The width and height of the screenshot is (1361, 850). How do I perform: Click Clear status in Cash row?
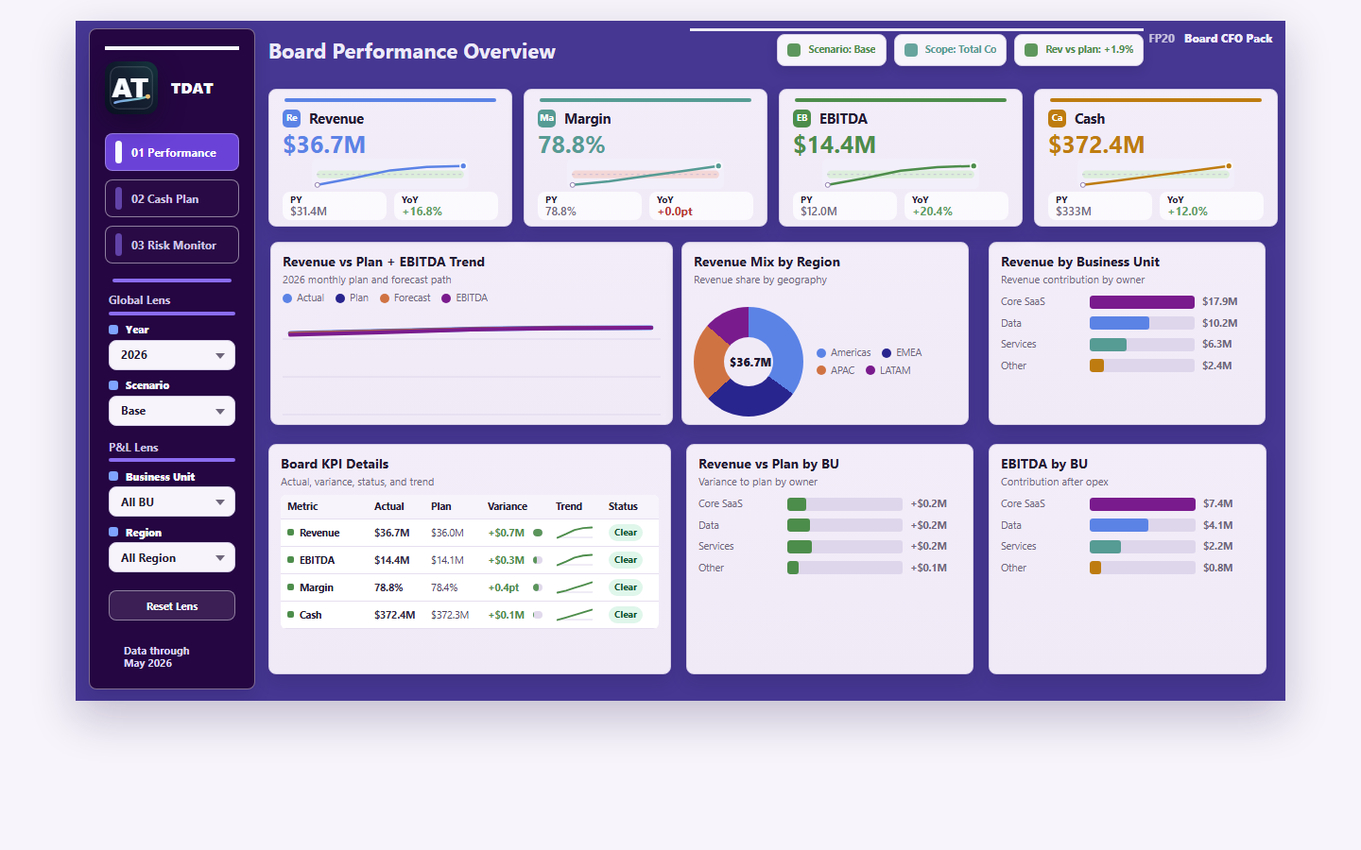(626, 615)
